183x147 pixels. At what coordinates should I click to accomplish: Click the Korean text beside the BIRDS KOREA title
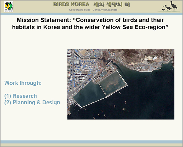(111, 5)
